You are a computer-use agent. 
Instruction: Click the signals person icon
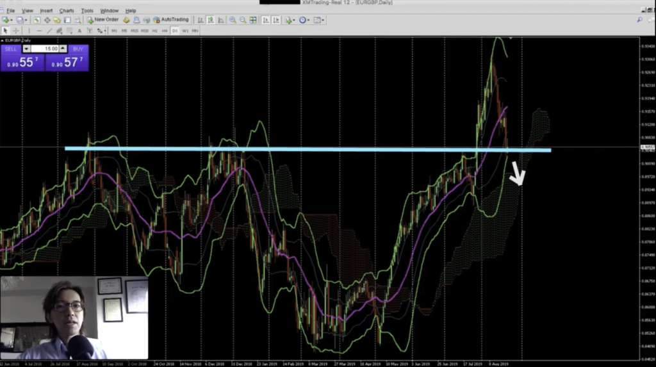[x=136, y=20]
